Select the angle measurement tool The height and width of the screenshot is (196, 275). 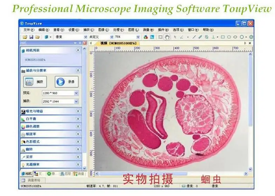[x=181, y=37]
